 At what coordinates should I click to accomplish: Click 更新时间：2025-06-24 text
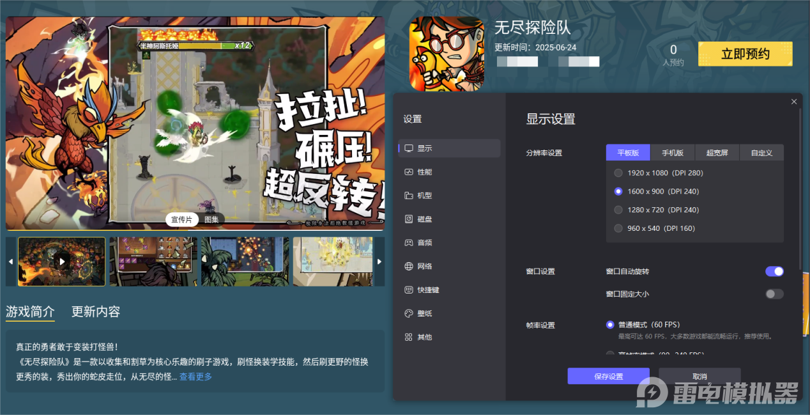[535, 48]
